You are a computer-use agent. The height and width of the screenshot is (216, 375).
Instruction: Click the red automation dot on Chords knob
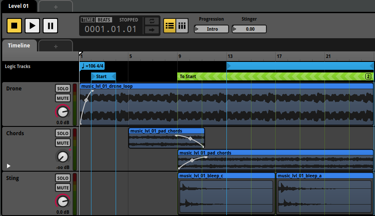point(70,150)
